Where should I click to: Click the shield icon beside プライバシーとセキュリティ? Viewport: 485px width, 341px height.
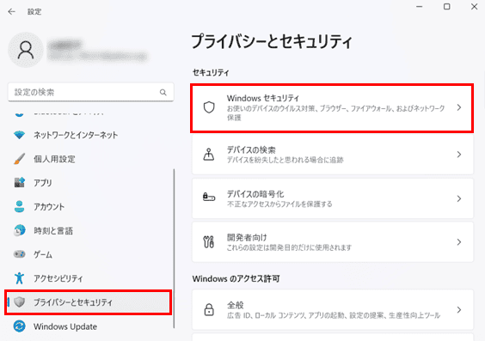[x=20, y=302]
